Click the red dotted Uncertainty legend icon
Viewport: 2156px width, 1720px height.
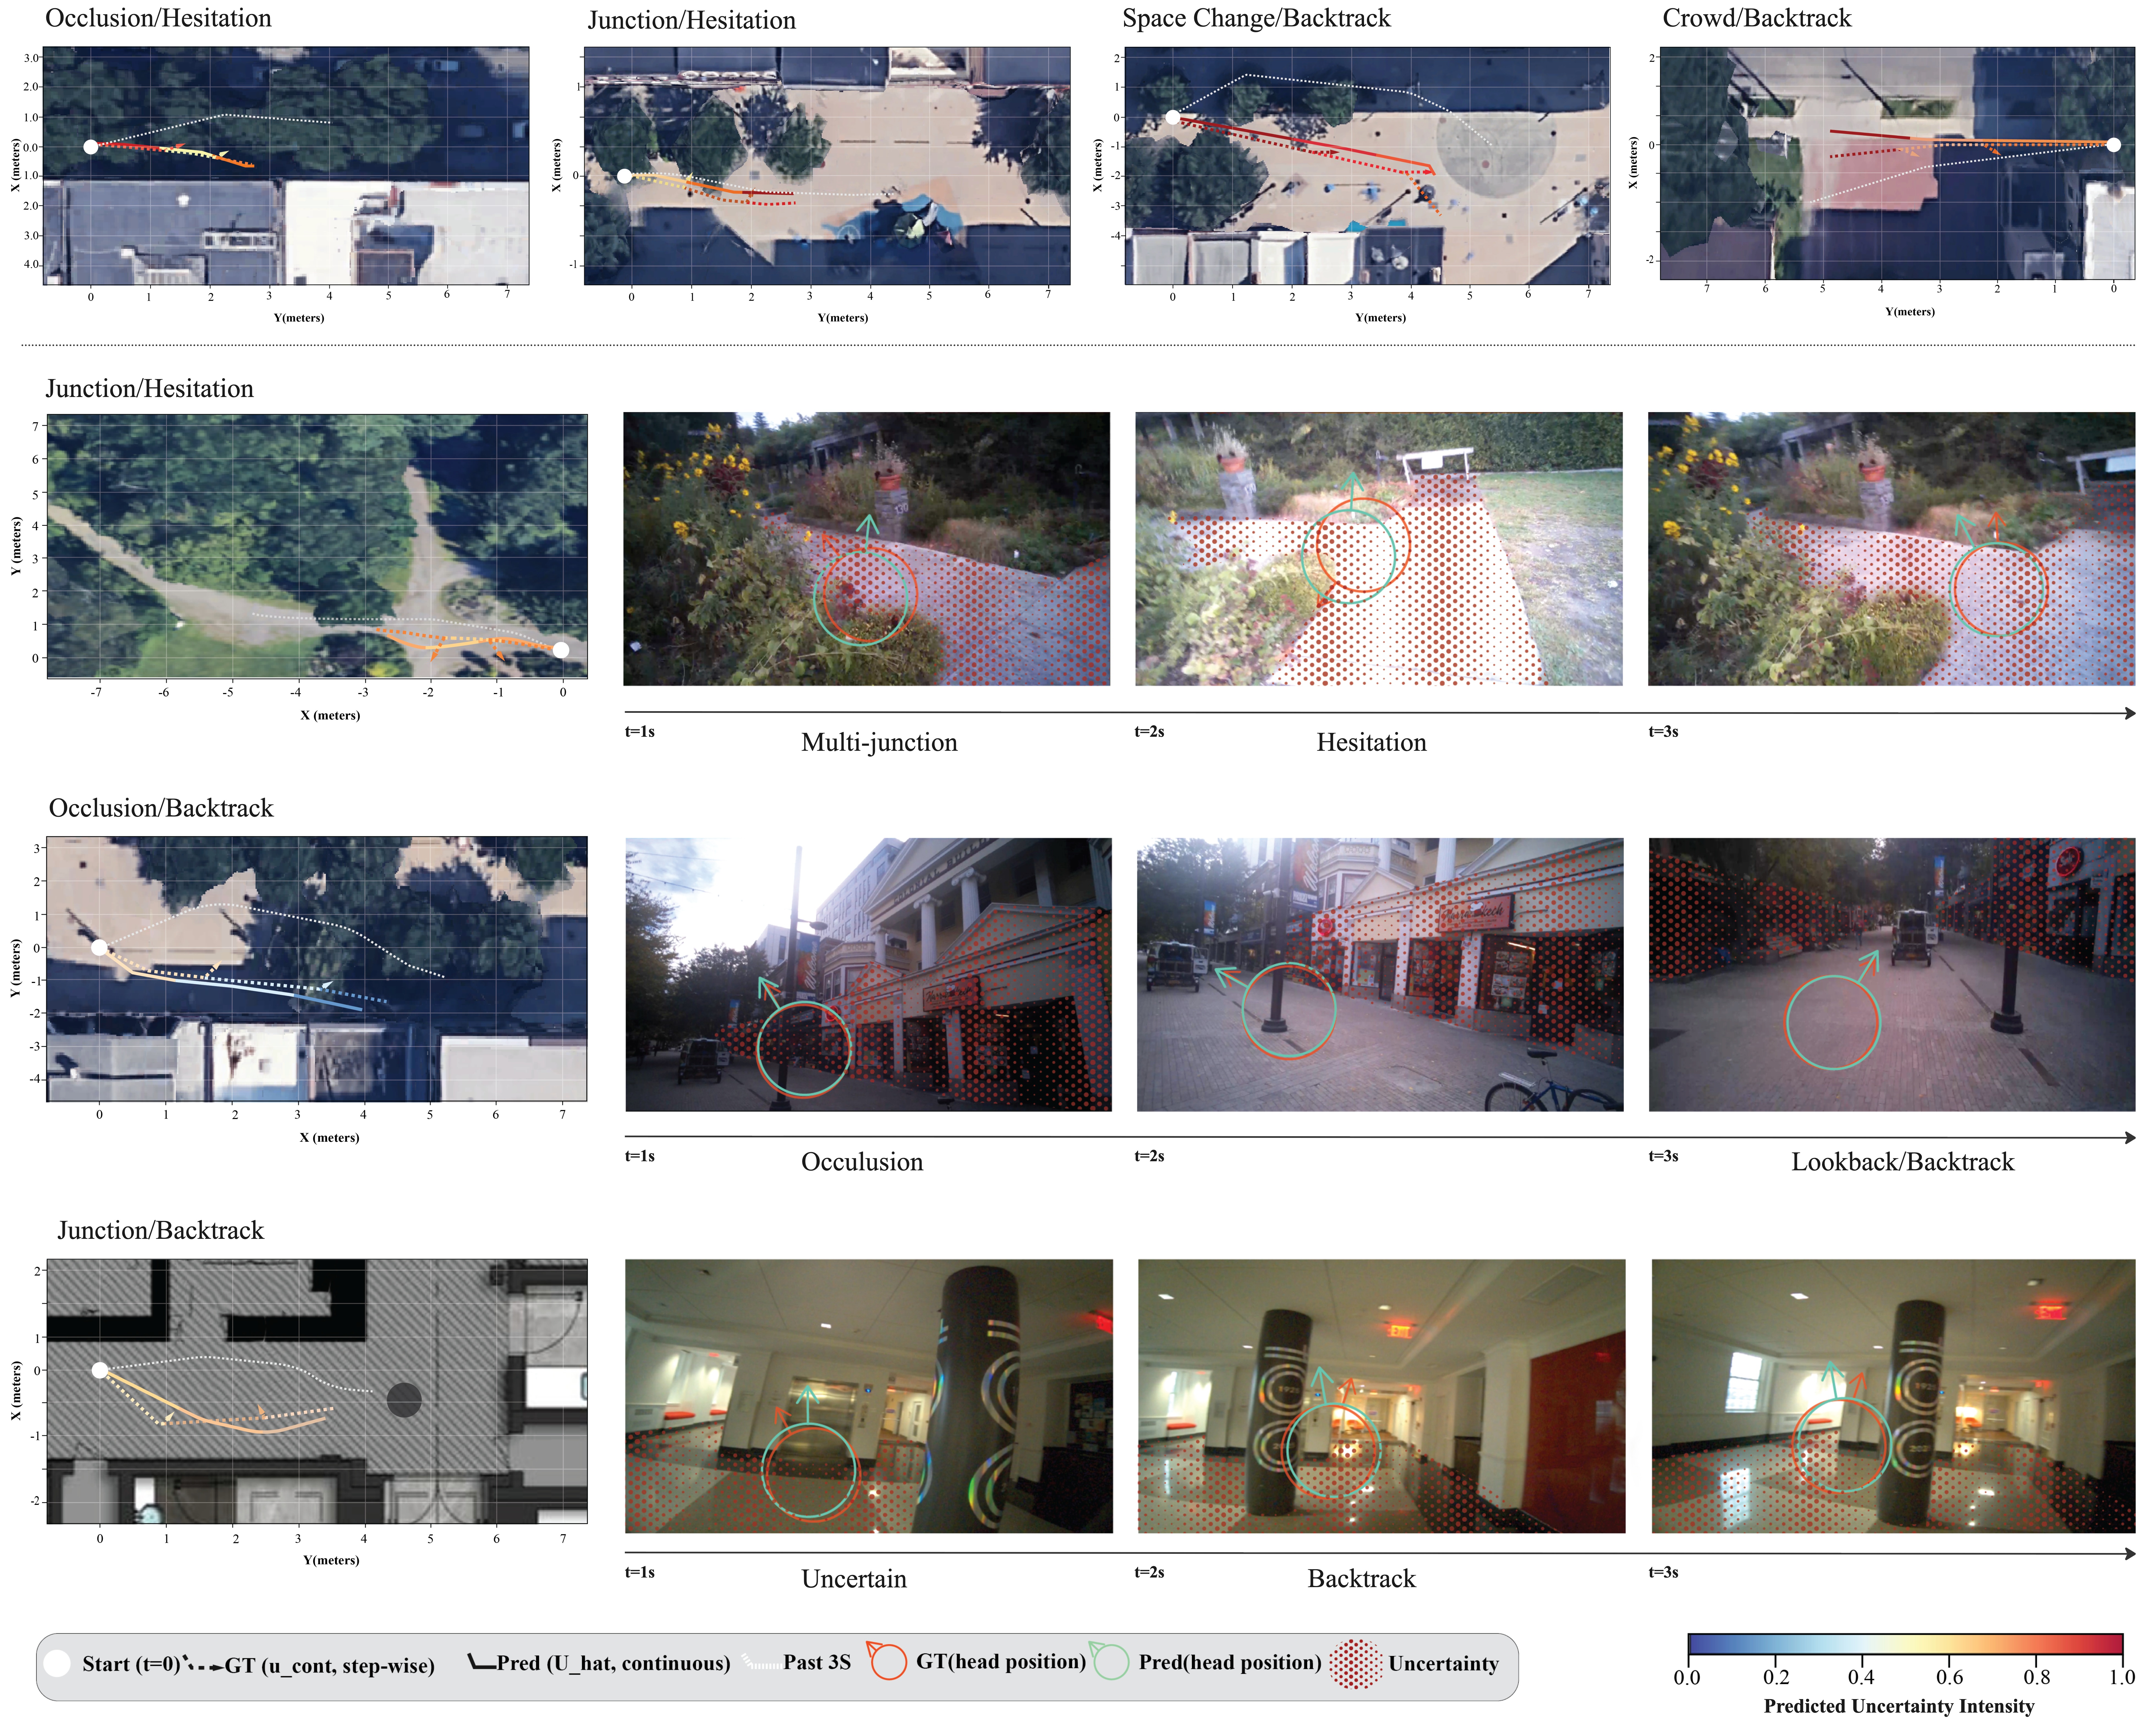1356,1664
